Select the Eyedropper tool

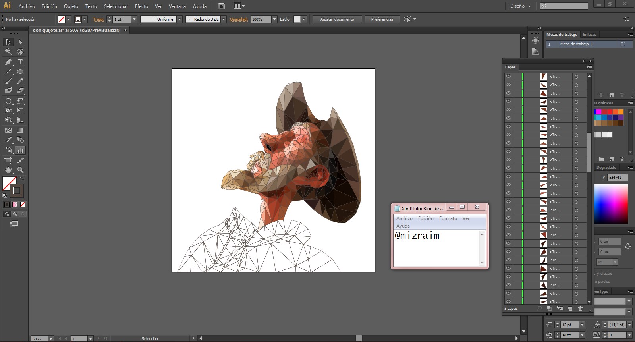coord(8,140)
